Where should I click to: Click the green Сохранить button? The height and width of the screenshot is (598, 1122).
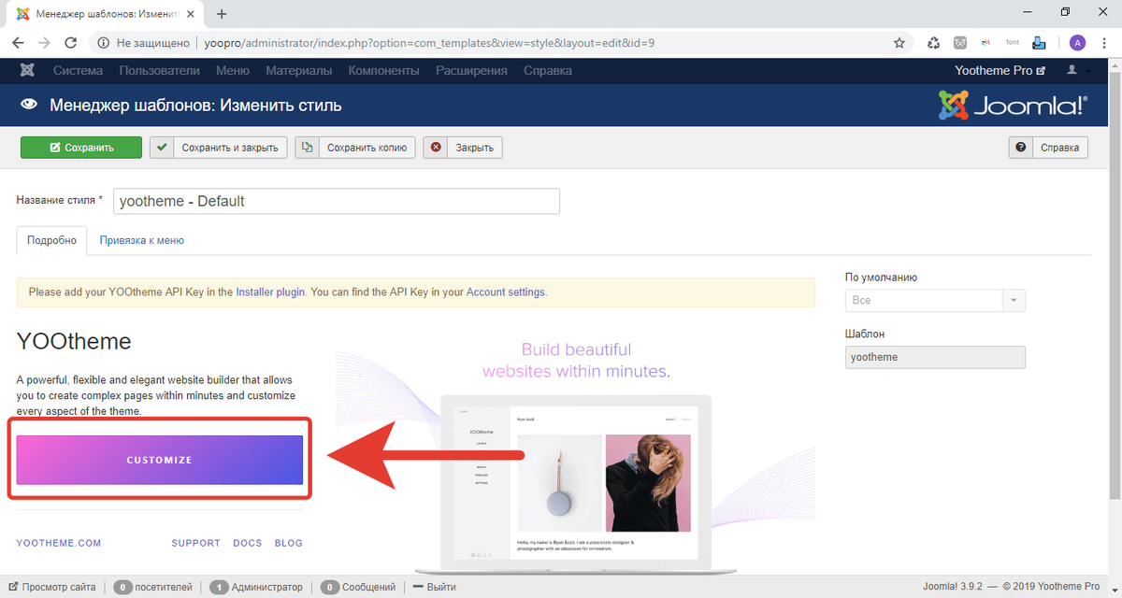[81, 148]
